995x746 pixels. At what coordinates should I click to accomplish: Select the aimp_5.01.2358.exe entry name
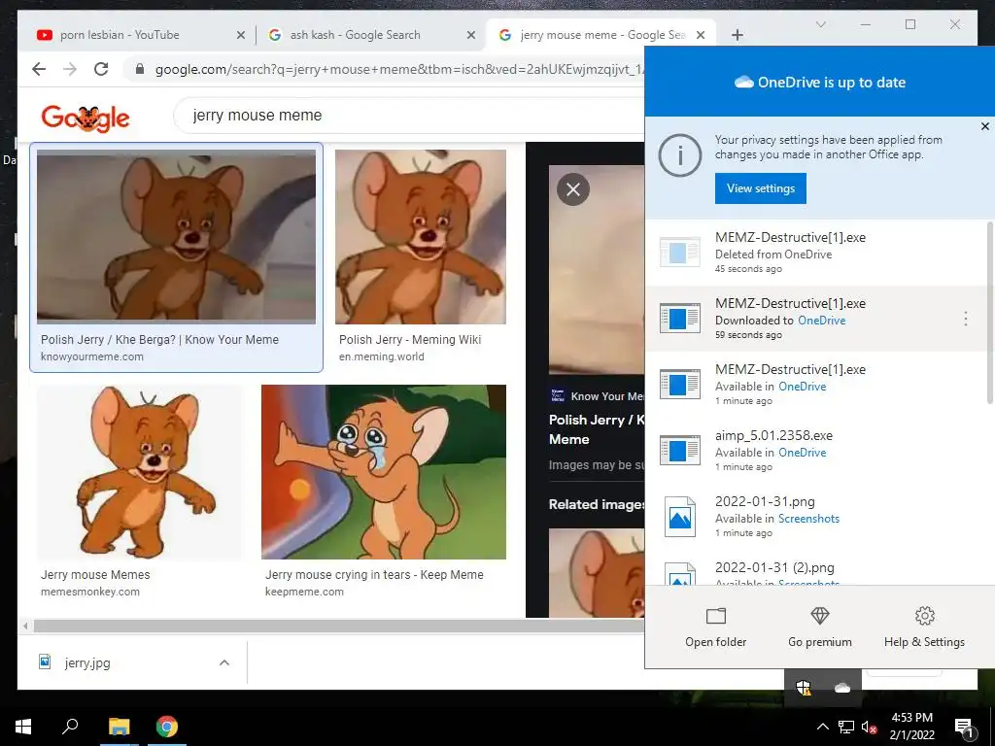773,436
